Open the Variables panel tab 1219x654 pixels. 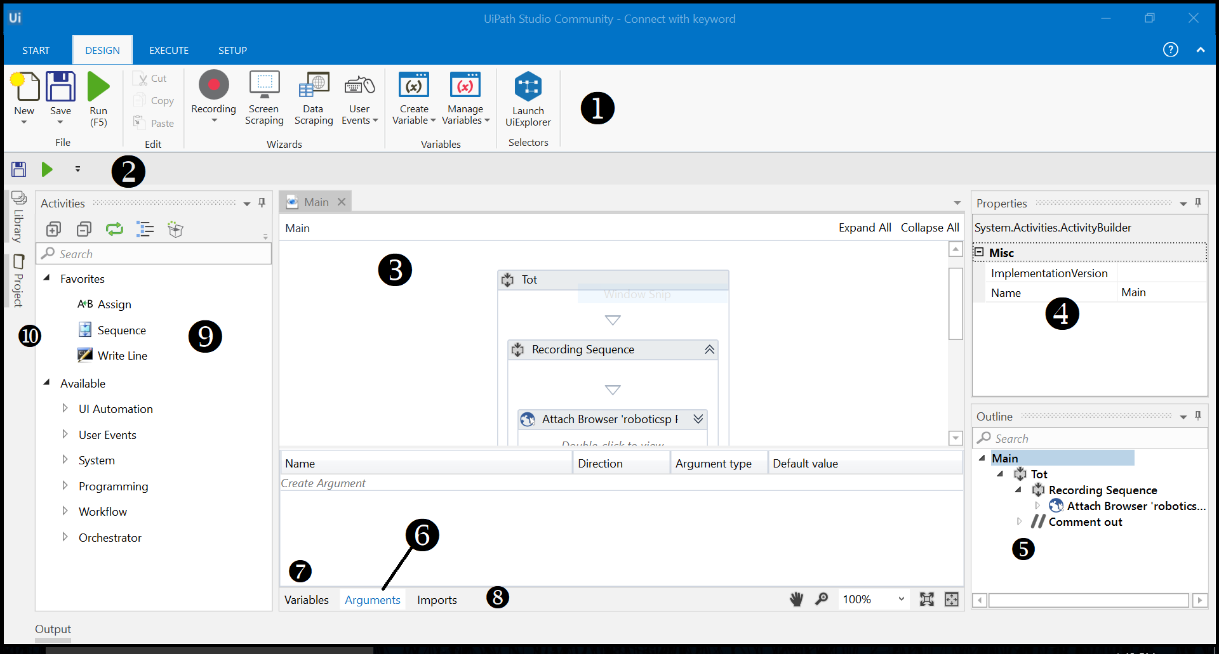click(x=307, y=600)
